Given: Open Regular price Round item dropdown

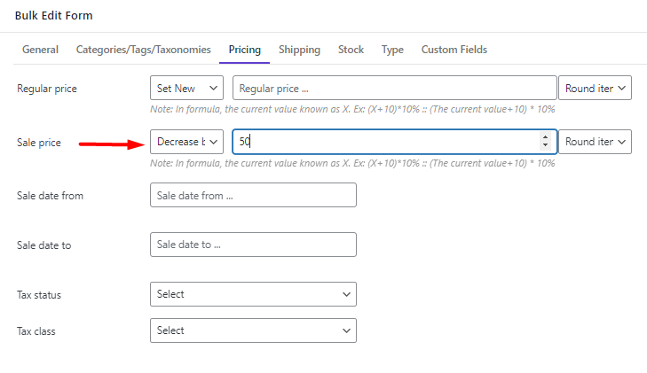Looking at the screenshot, I should 595,88.
